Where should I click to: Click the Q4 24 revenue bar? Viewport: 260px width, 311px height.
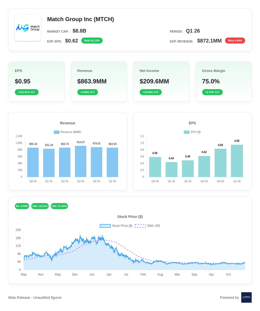[33, 162]
